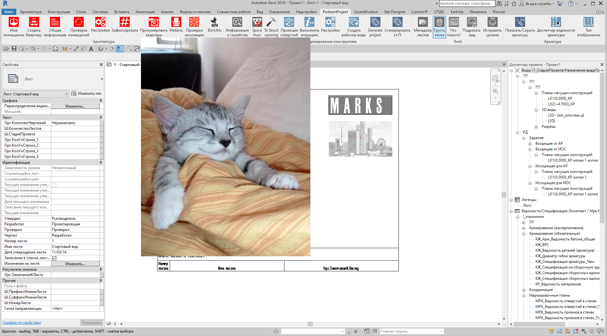The width and height of the screenshot is (607, 336).
Task: Expand the Входящее от АР node
Action: pyautogui.click(x=530, y=144)
